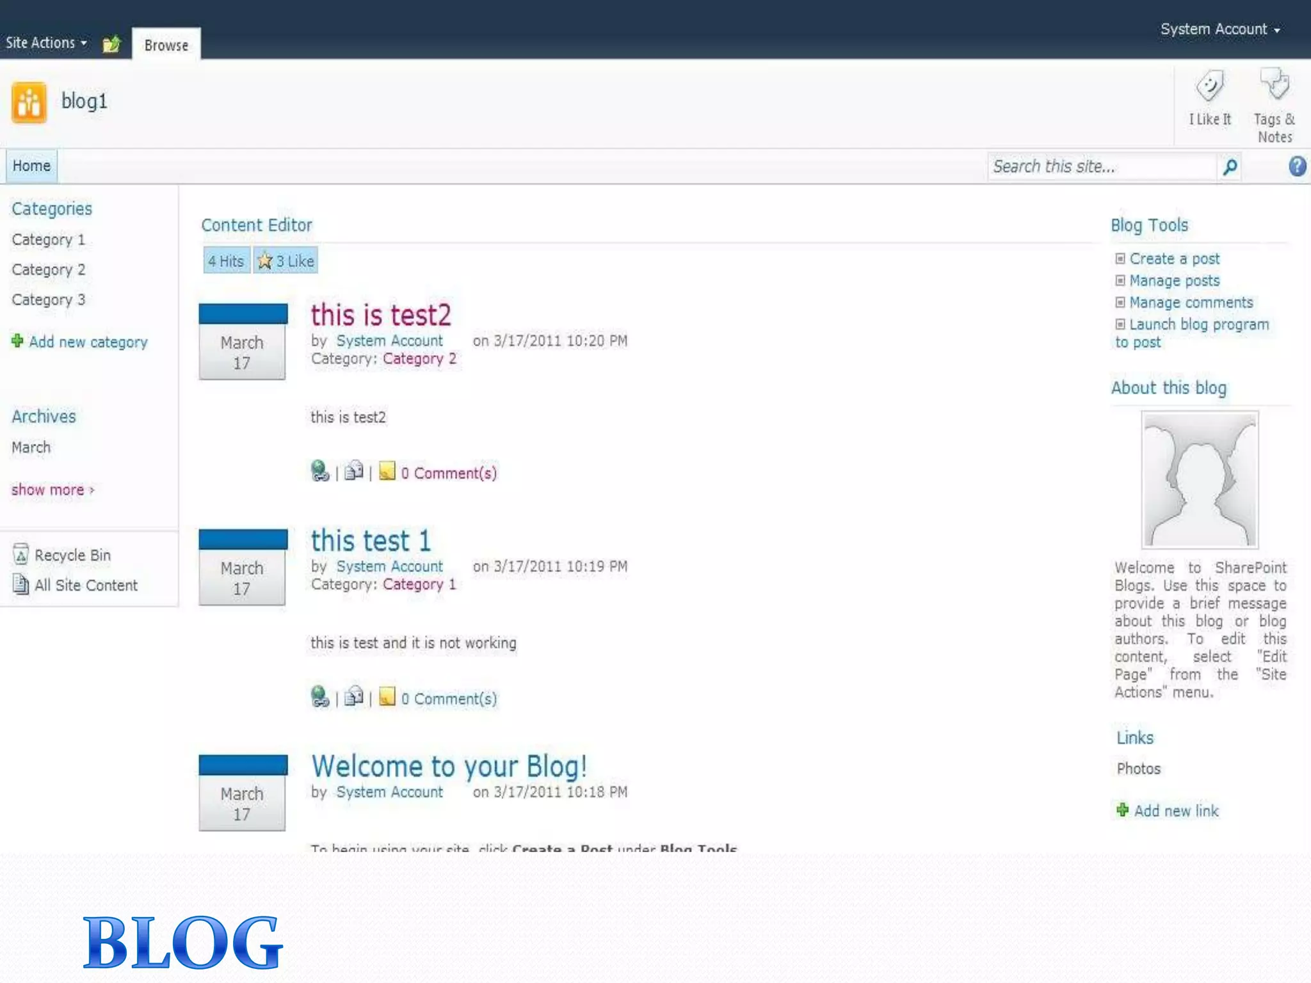This screenshot has width=1311, height=983.
Task: Open the blue help question mark icon
Action: [x=1297, y=166]
